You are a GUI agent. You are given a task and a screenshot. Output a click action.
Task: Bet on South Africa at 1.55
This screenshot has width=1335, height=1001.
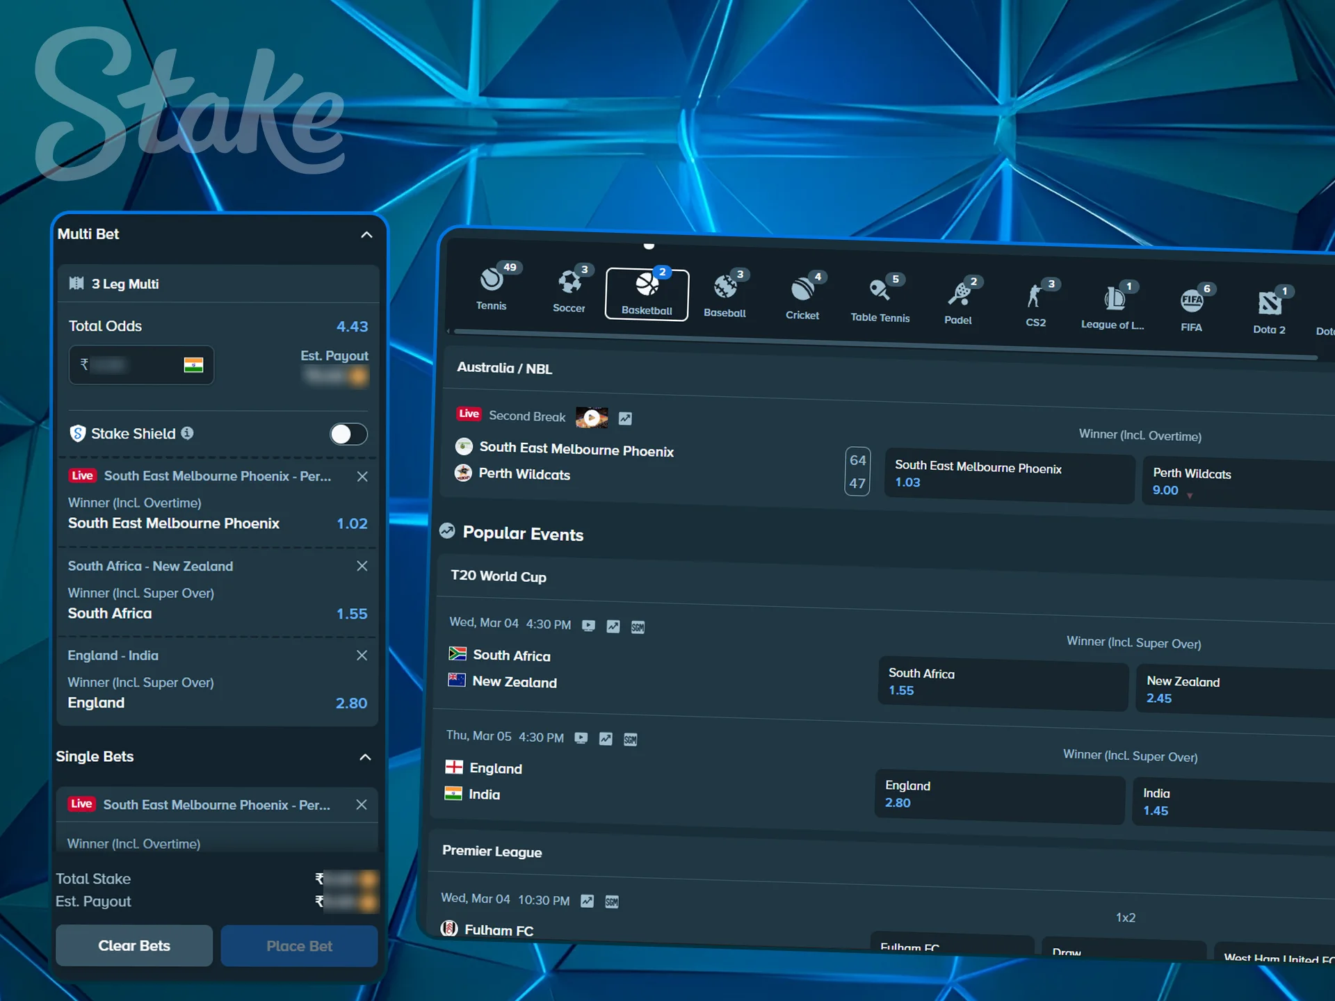point(1003,683)
